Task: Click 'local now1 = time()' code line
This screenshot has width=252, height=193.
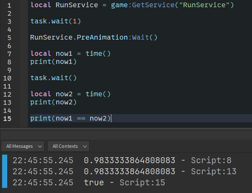Action: point(71,54)
